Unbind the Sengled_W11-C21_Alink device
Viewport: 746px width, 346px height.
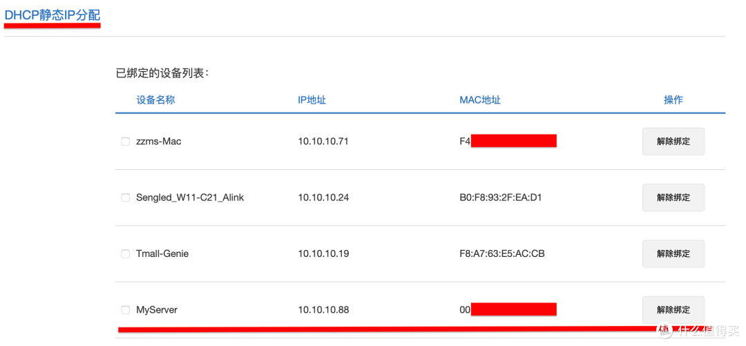tap(673, 198)
